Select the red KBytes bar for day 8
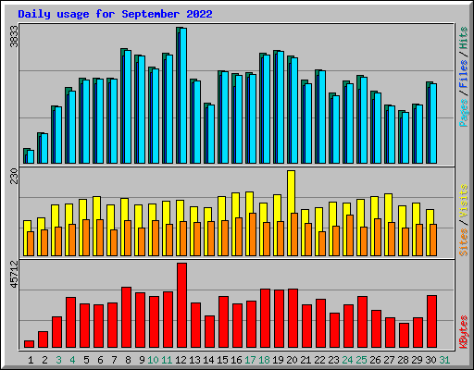 pyautogui.click(x=126, y=317)
